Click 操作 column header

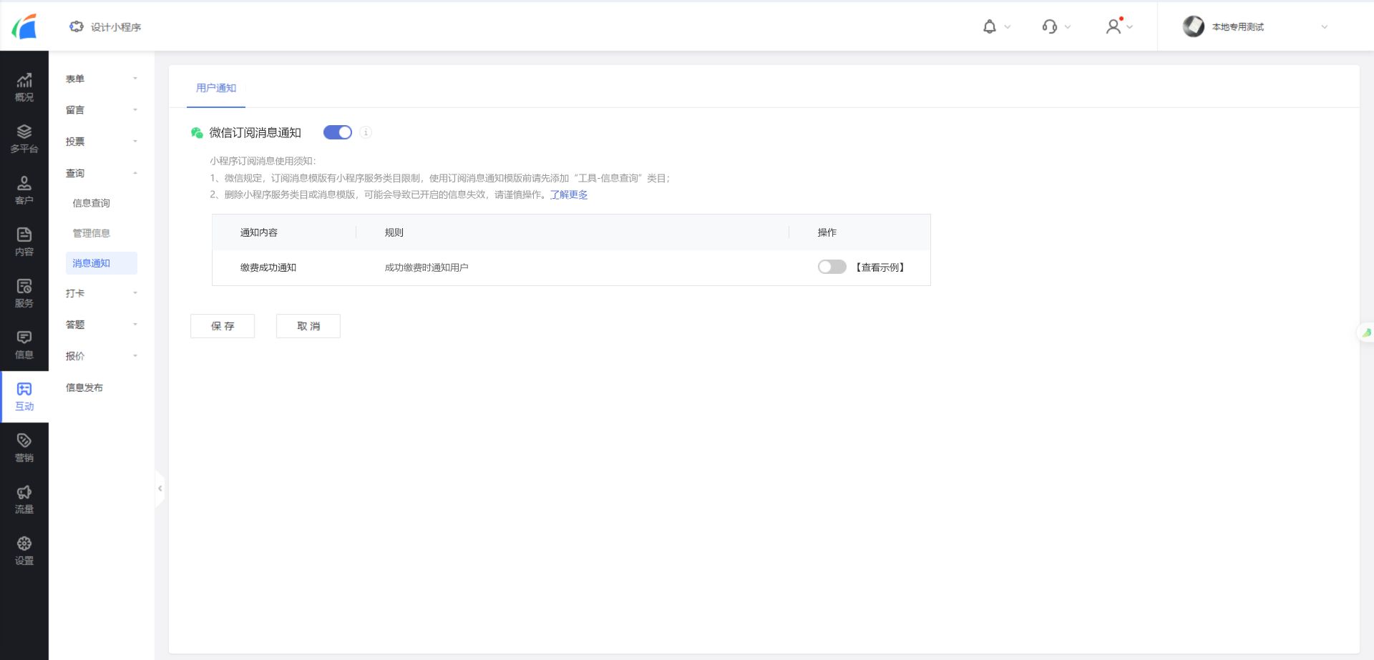[827, 232]
